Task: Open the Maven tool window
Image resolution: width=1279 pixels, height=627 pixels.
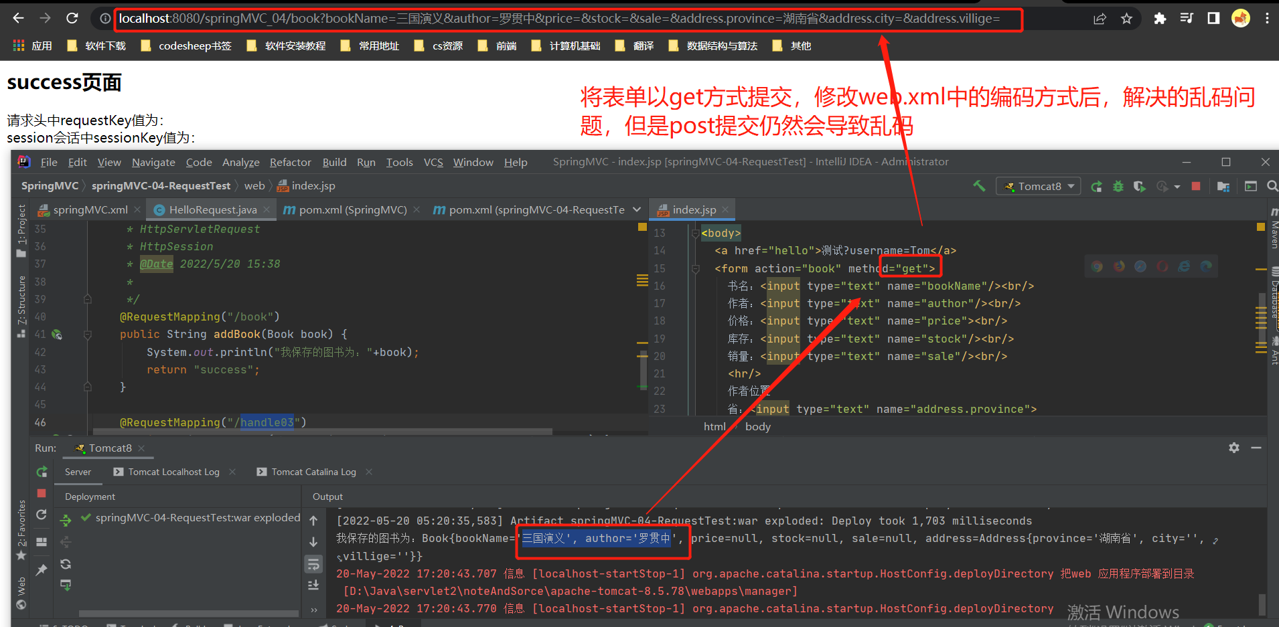Action: click(1274, 229)
